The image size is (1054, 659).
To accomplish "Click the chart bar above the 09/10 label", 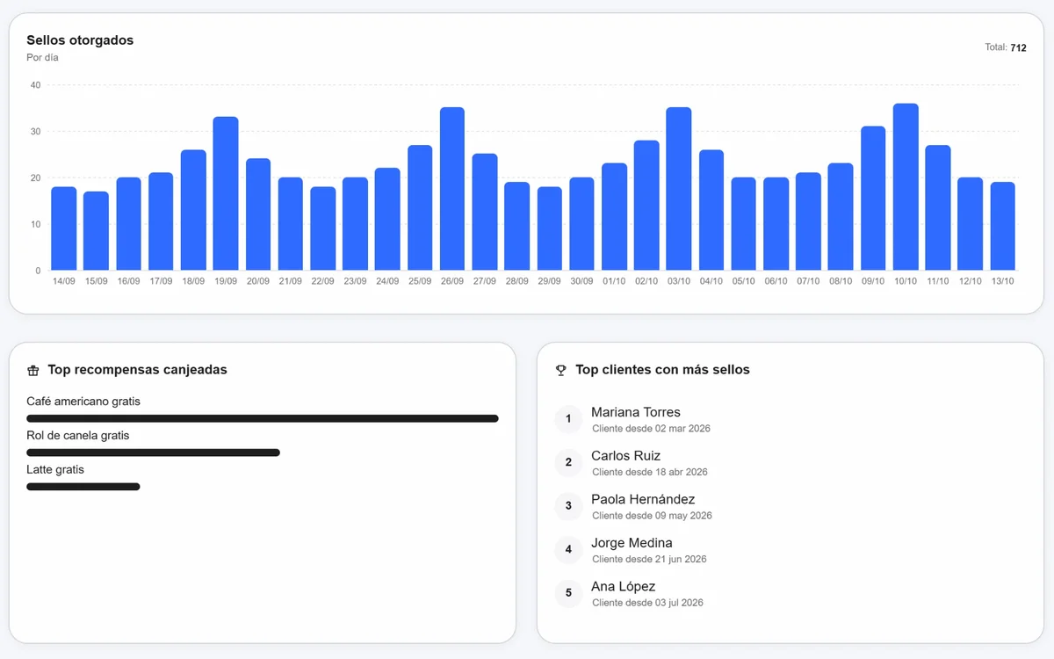I will coord(873,199).
